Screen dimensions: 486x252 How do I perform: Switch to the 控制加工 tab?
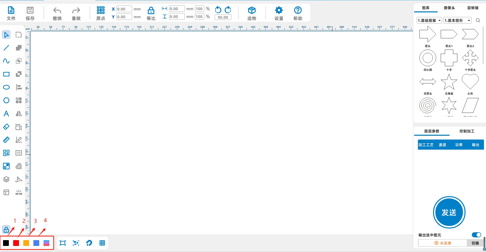(467, 131)
